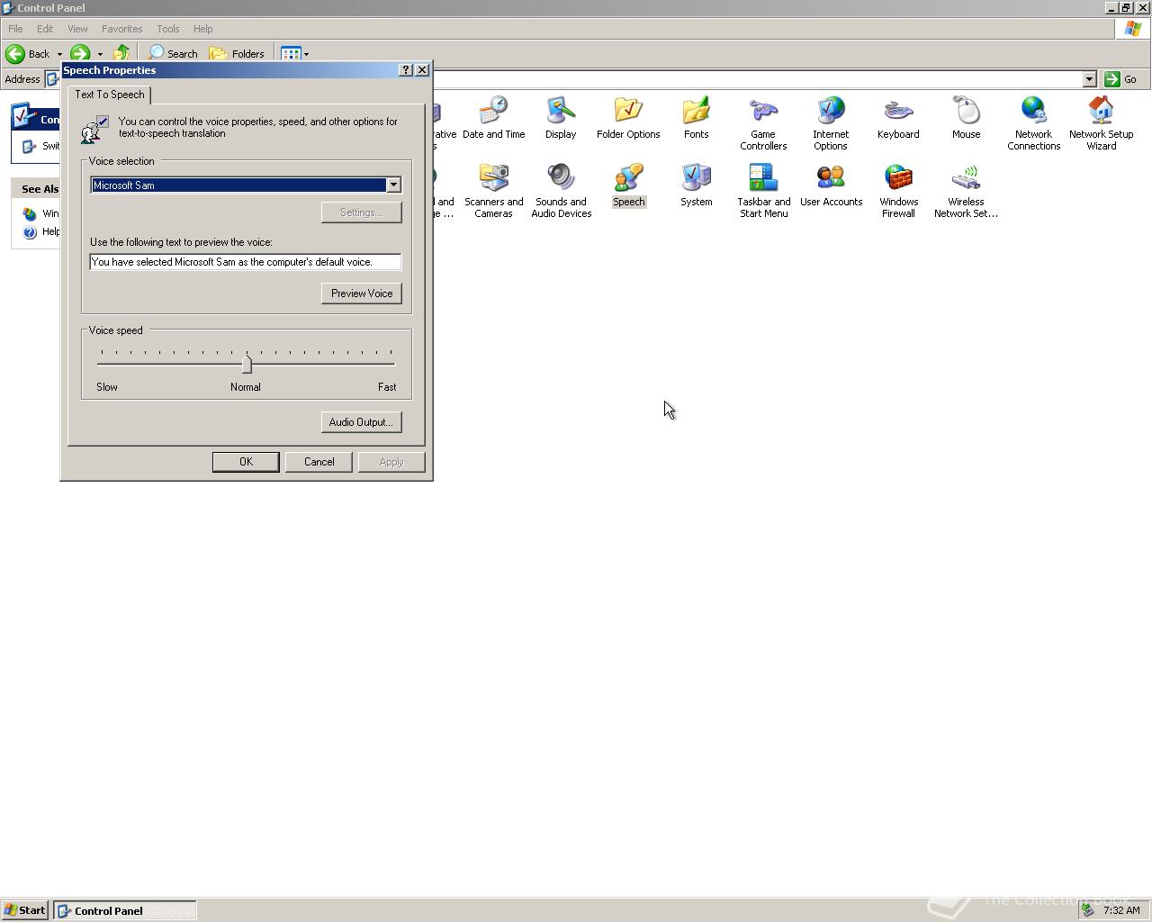Open Windows Firewall icon
Image resolution: width=1152 pixels, height=922 pixels.
click(x=898, y=191)
